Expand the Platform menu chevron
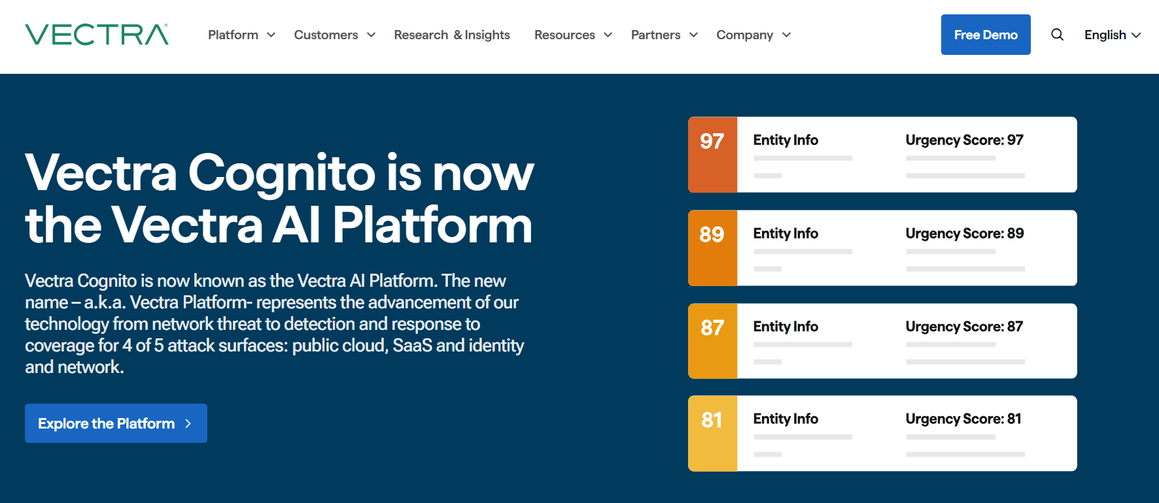The image size is (1159, 503). click(x=271, y=35)
